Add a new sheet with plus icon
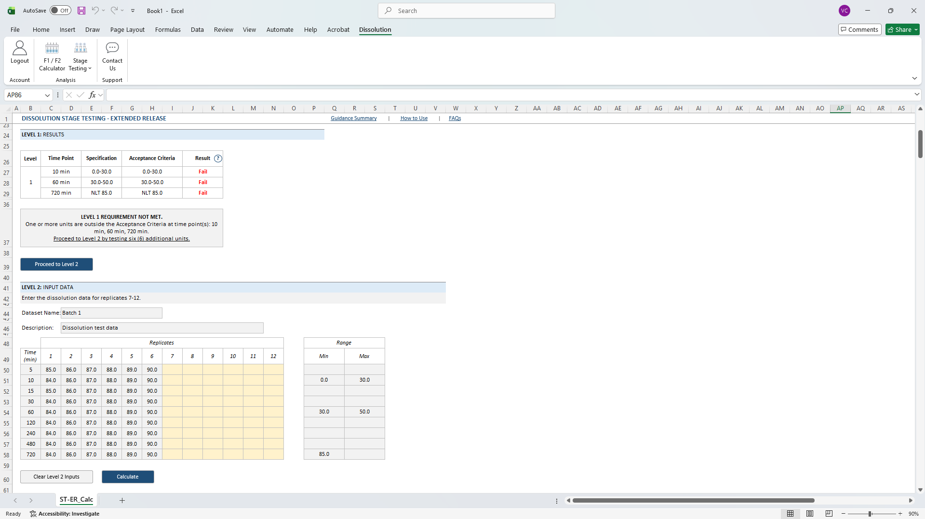Image resolution: width=925 pixels, height=519 pixels. coord(122,500)
